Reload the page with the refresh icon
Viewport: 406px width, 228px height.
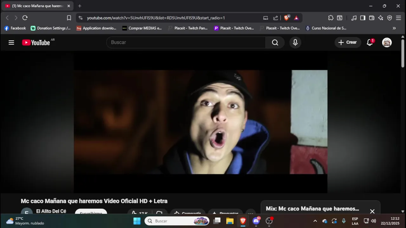(x=25, y=18)
